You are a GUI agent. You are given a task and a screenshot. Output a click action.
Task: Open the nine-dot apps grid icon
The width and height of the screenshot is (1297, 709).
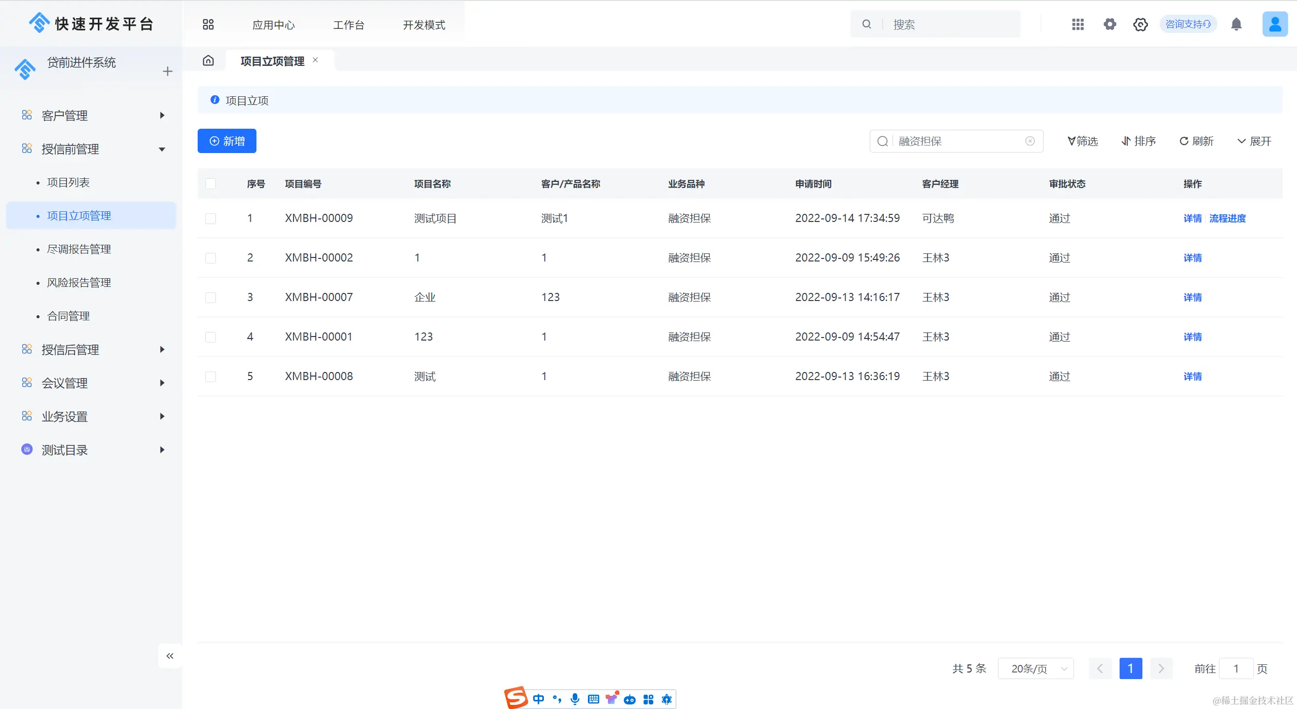pyautogui.click(x=1078, y=24)
